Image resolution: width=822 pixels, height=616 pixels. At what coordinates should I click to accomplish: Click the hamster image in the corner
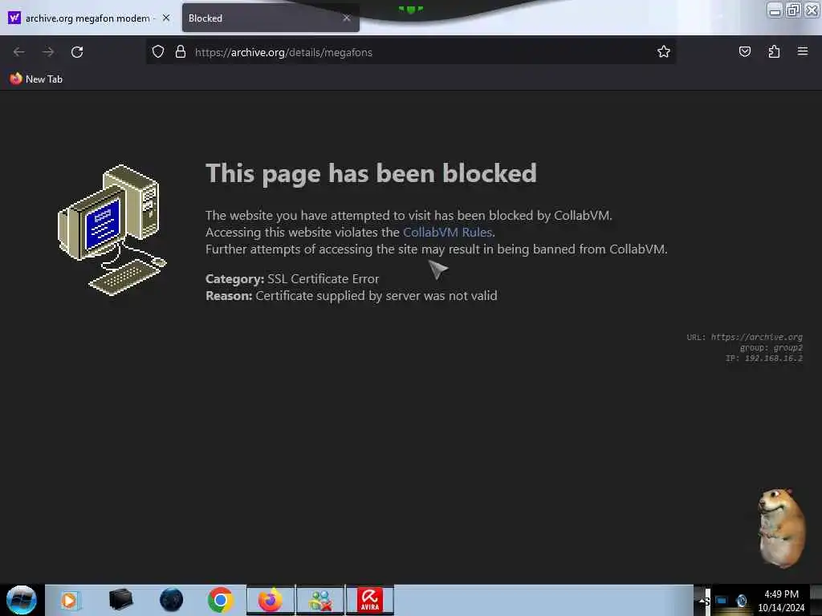781,528
